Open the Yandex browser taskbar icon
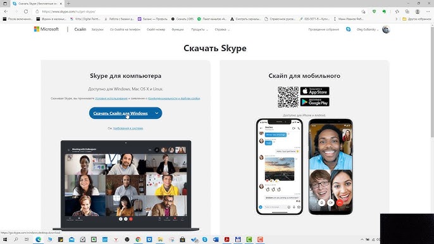 [x=116, y=240]
